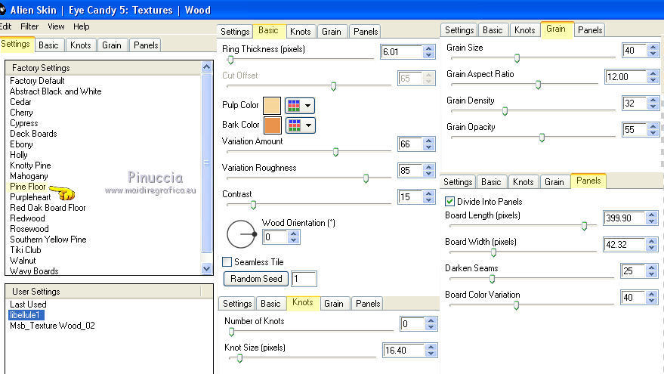This screenshot has height=374, width=664.
Task: Select Abstract Black and White preset
Action: [x=55, y=91]
